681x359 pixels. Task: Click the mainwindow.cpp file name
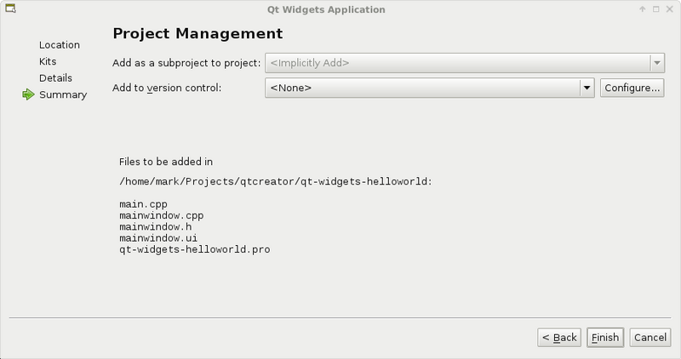pos(162,215)
